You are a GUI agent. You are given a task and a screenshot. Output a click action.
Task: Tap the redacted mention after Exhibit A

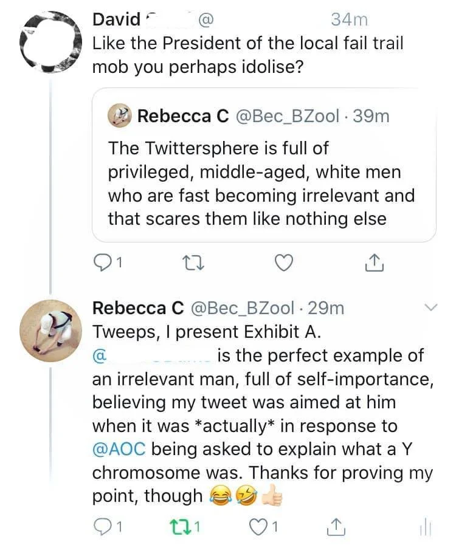click(x=152, y=354)
